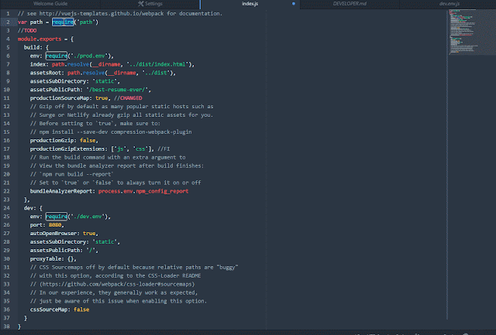The width and height of the screenshot is (496, 335).
Task: Click the '../dist/index.html' string
Action: click(158, 64)
